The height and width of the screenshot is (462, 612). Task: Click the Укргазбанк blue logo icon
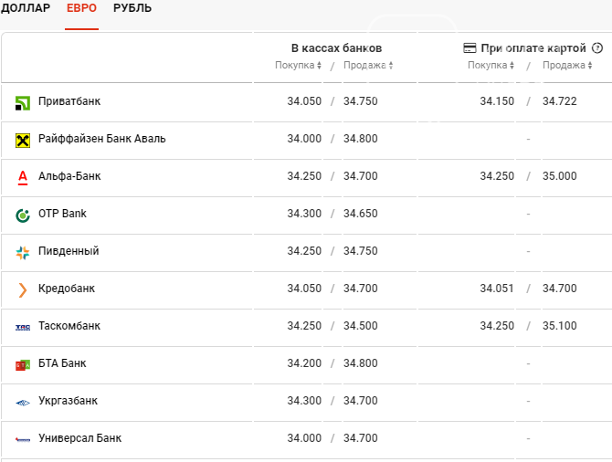tap(23, 403)
